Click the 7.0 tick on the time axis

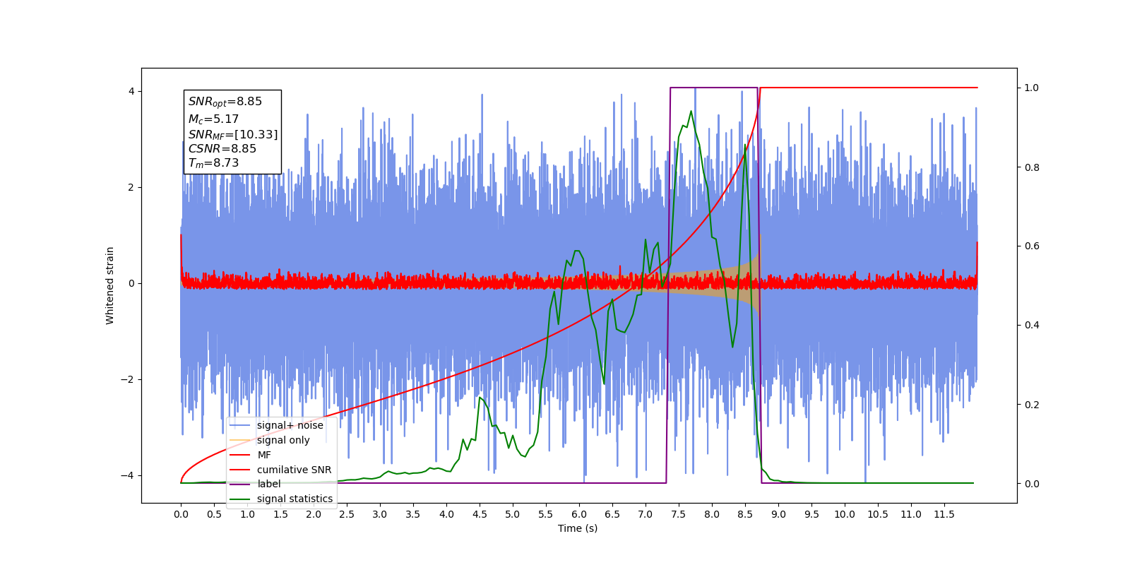coord(646,514)
